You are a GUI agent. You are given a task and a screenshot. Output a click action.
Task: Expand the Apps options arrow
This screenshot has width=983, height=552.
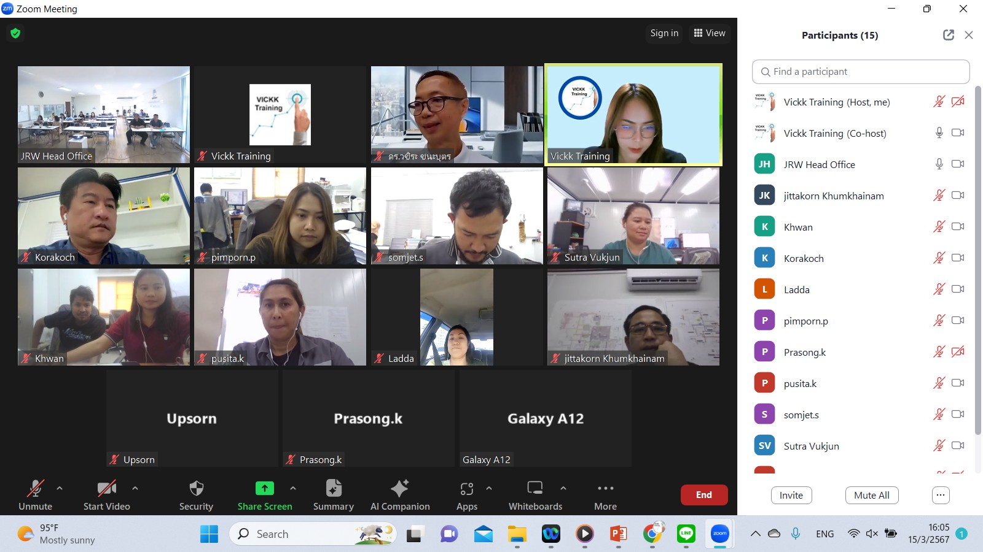tap(489, 488)
